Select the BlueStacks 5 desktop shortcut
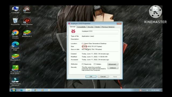Image resolution: width=172 pixels, height=97 pixels. point(15,57)
